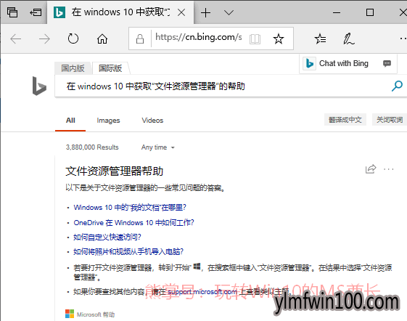Open link 如何自定义快速访问?

coord(107,237)
